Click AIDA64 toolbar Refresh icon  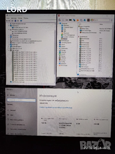coord(60,20)
